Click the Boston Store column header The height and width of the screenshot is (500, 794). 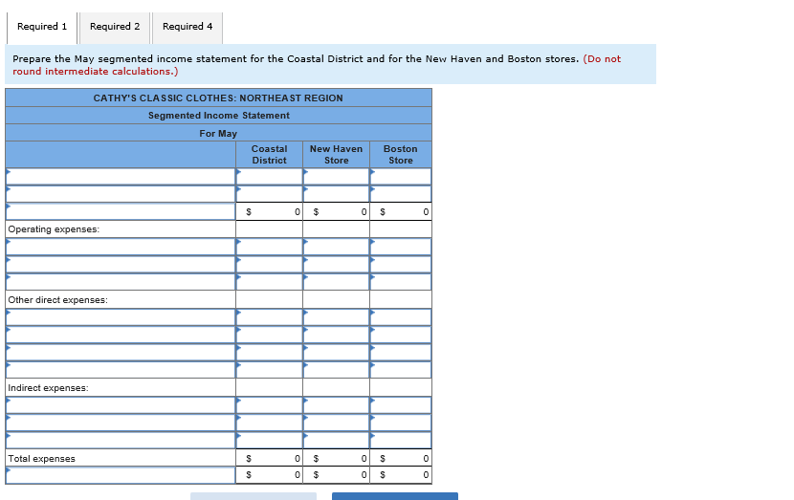point(401,154)
